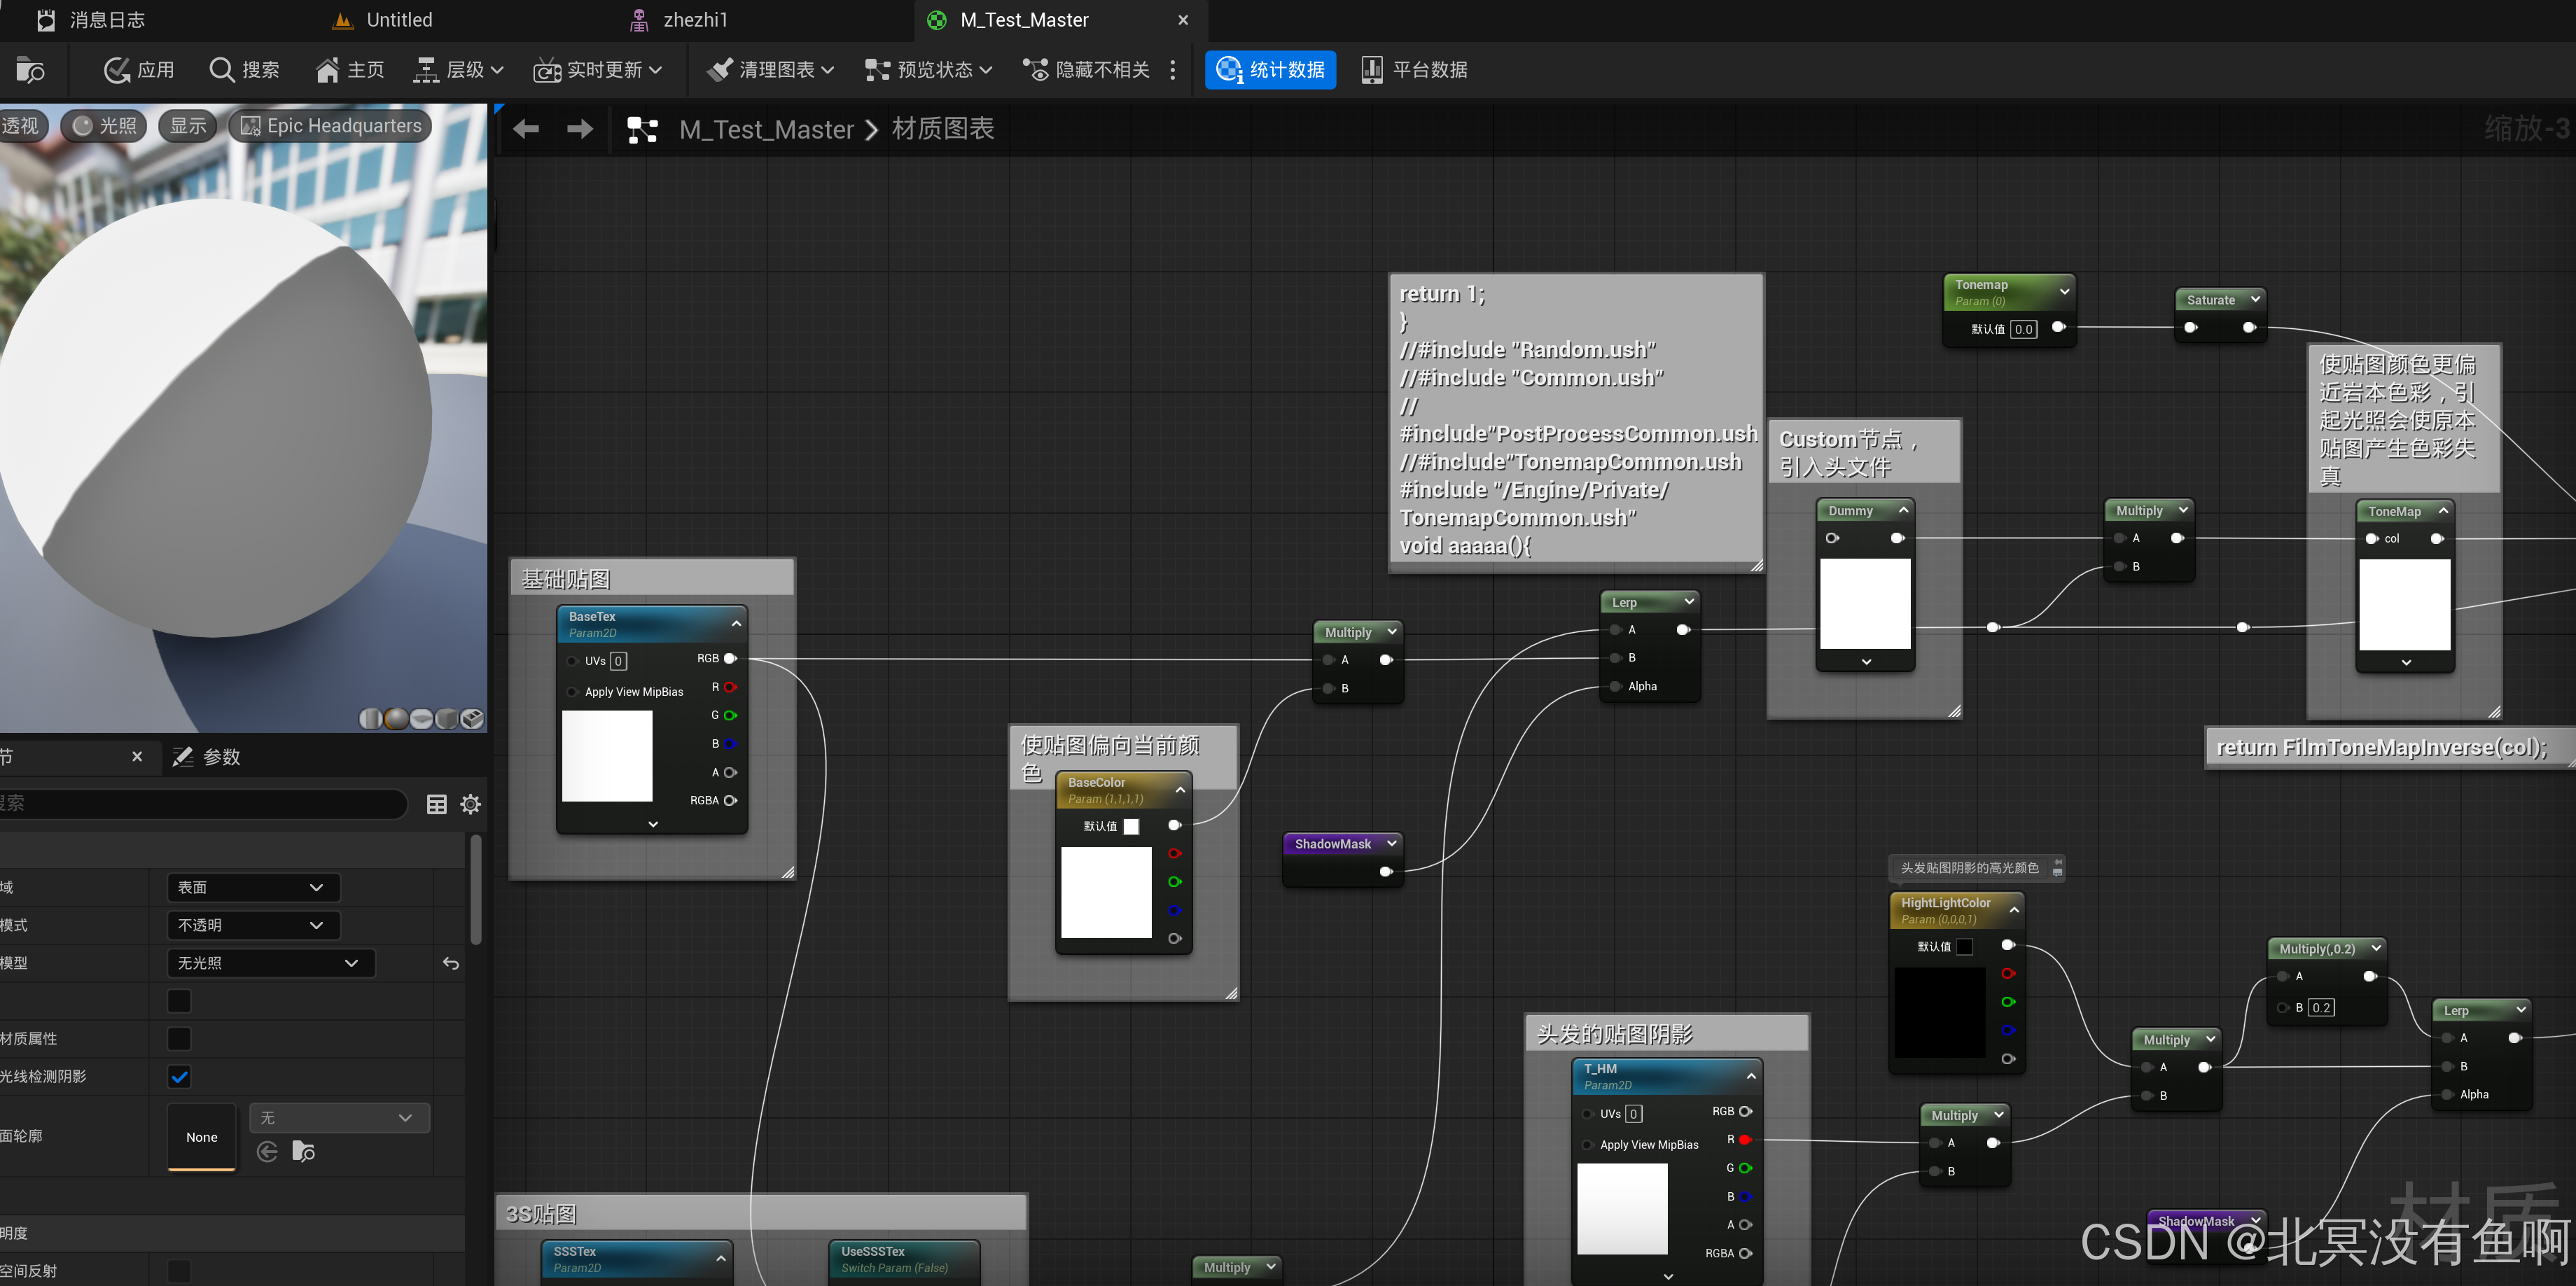Open the shading model dropdown showing 无光照
2576x1286 pixels.
(x=269, y=963)
